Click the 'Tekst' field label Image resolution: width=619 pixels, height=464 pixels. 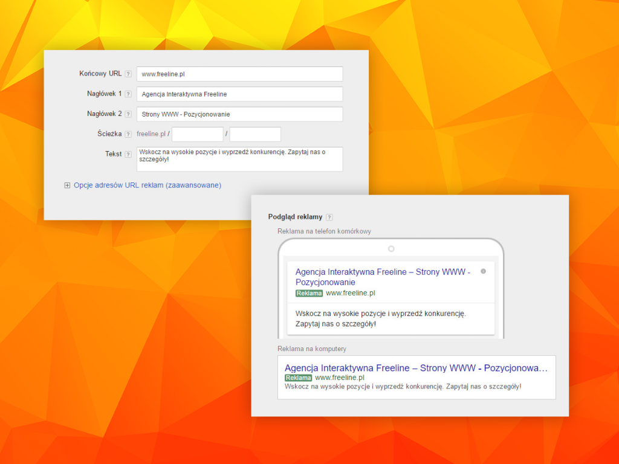tap(113, 154)
